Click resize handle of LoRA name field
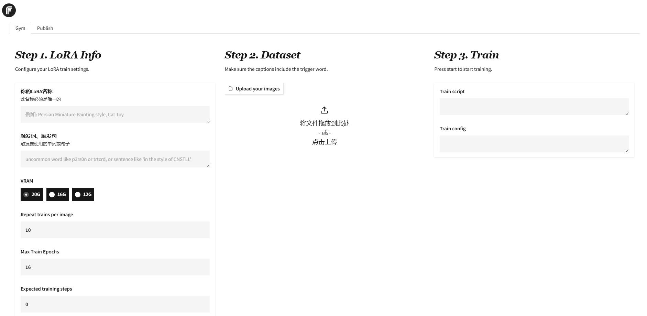This screenshot has width=647, height=316. 208,121
